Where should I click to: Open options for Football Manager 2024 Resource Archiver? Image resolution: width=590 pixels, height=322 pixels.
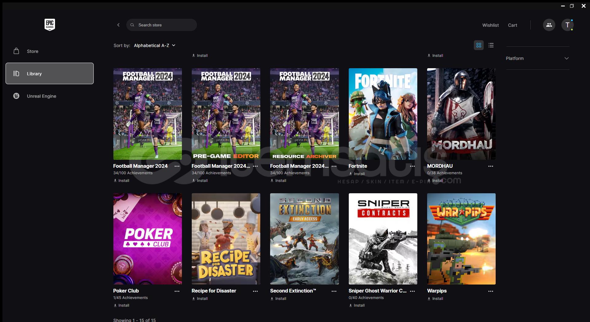click(x=334, y=166)
